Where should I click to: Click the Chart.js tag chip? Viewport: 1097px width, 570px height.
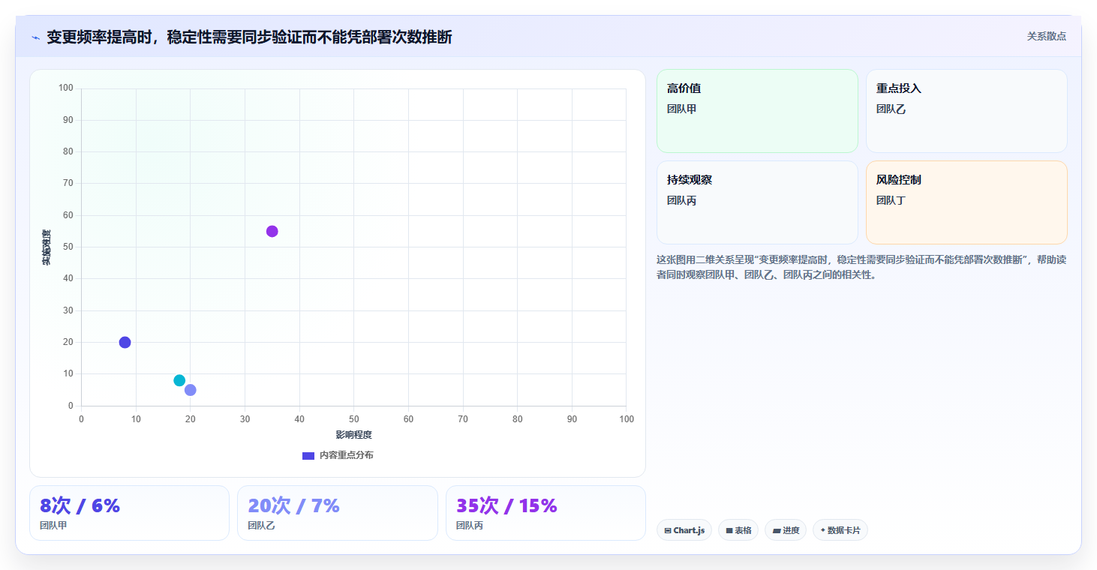(684, 530)
